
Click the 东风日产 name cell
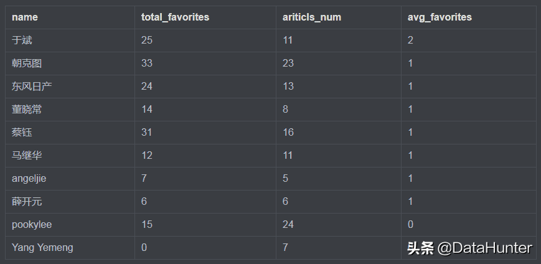point(32,87)
